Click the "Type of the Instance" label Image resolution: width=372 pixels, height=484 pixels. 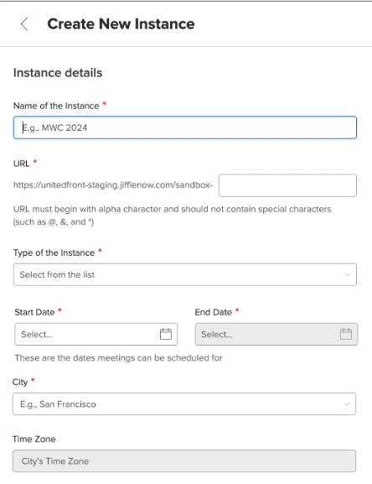(x=54, y=252)
